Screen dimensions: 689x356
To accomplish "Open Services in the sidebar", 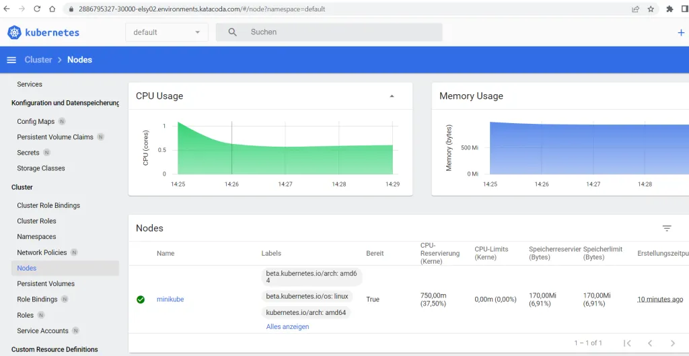I will (x=30, y=84).
